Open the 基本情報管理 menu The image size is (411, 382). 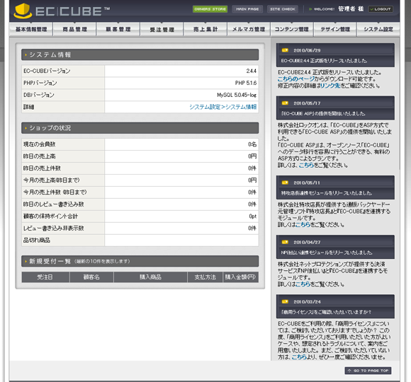coord(31,29)
